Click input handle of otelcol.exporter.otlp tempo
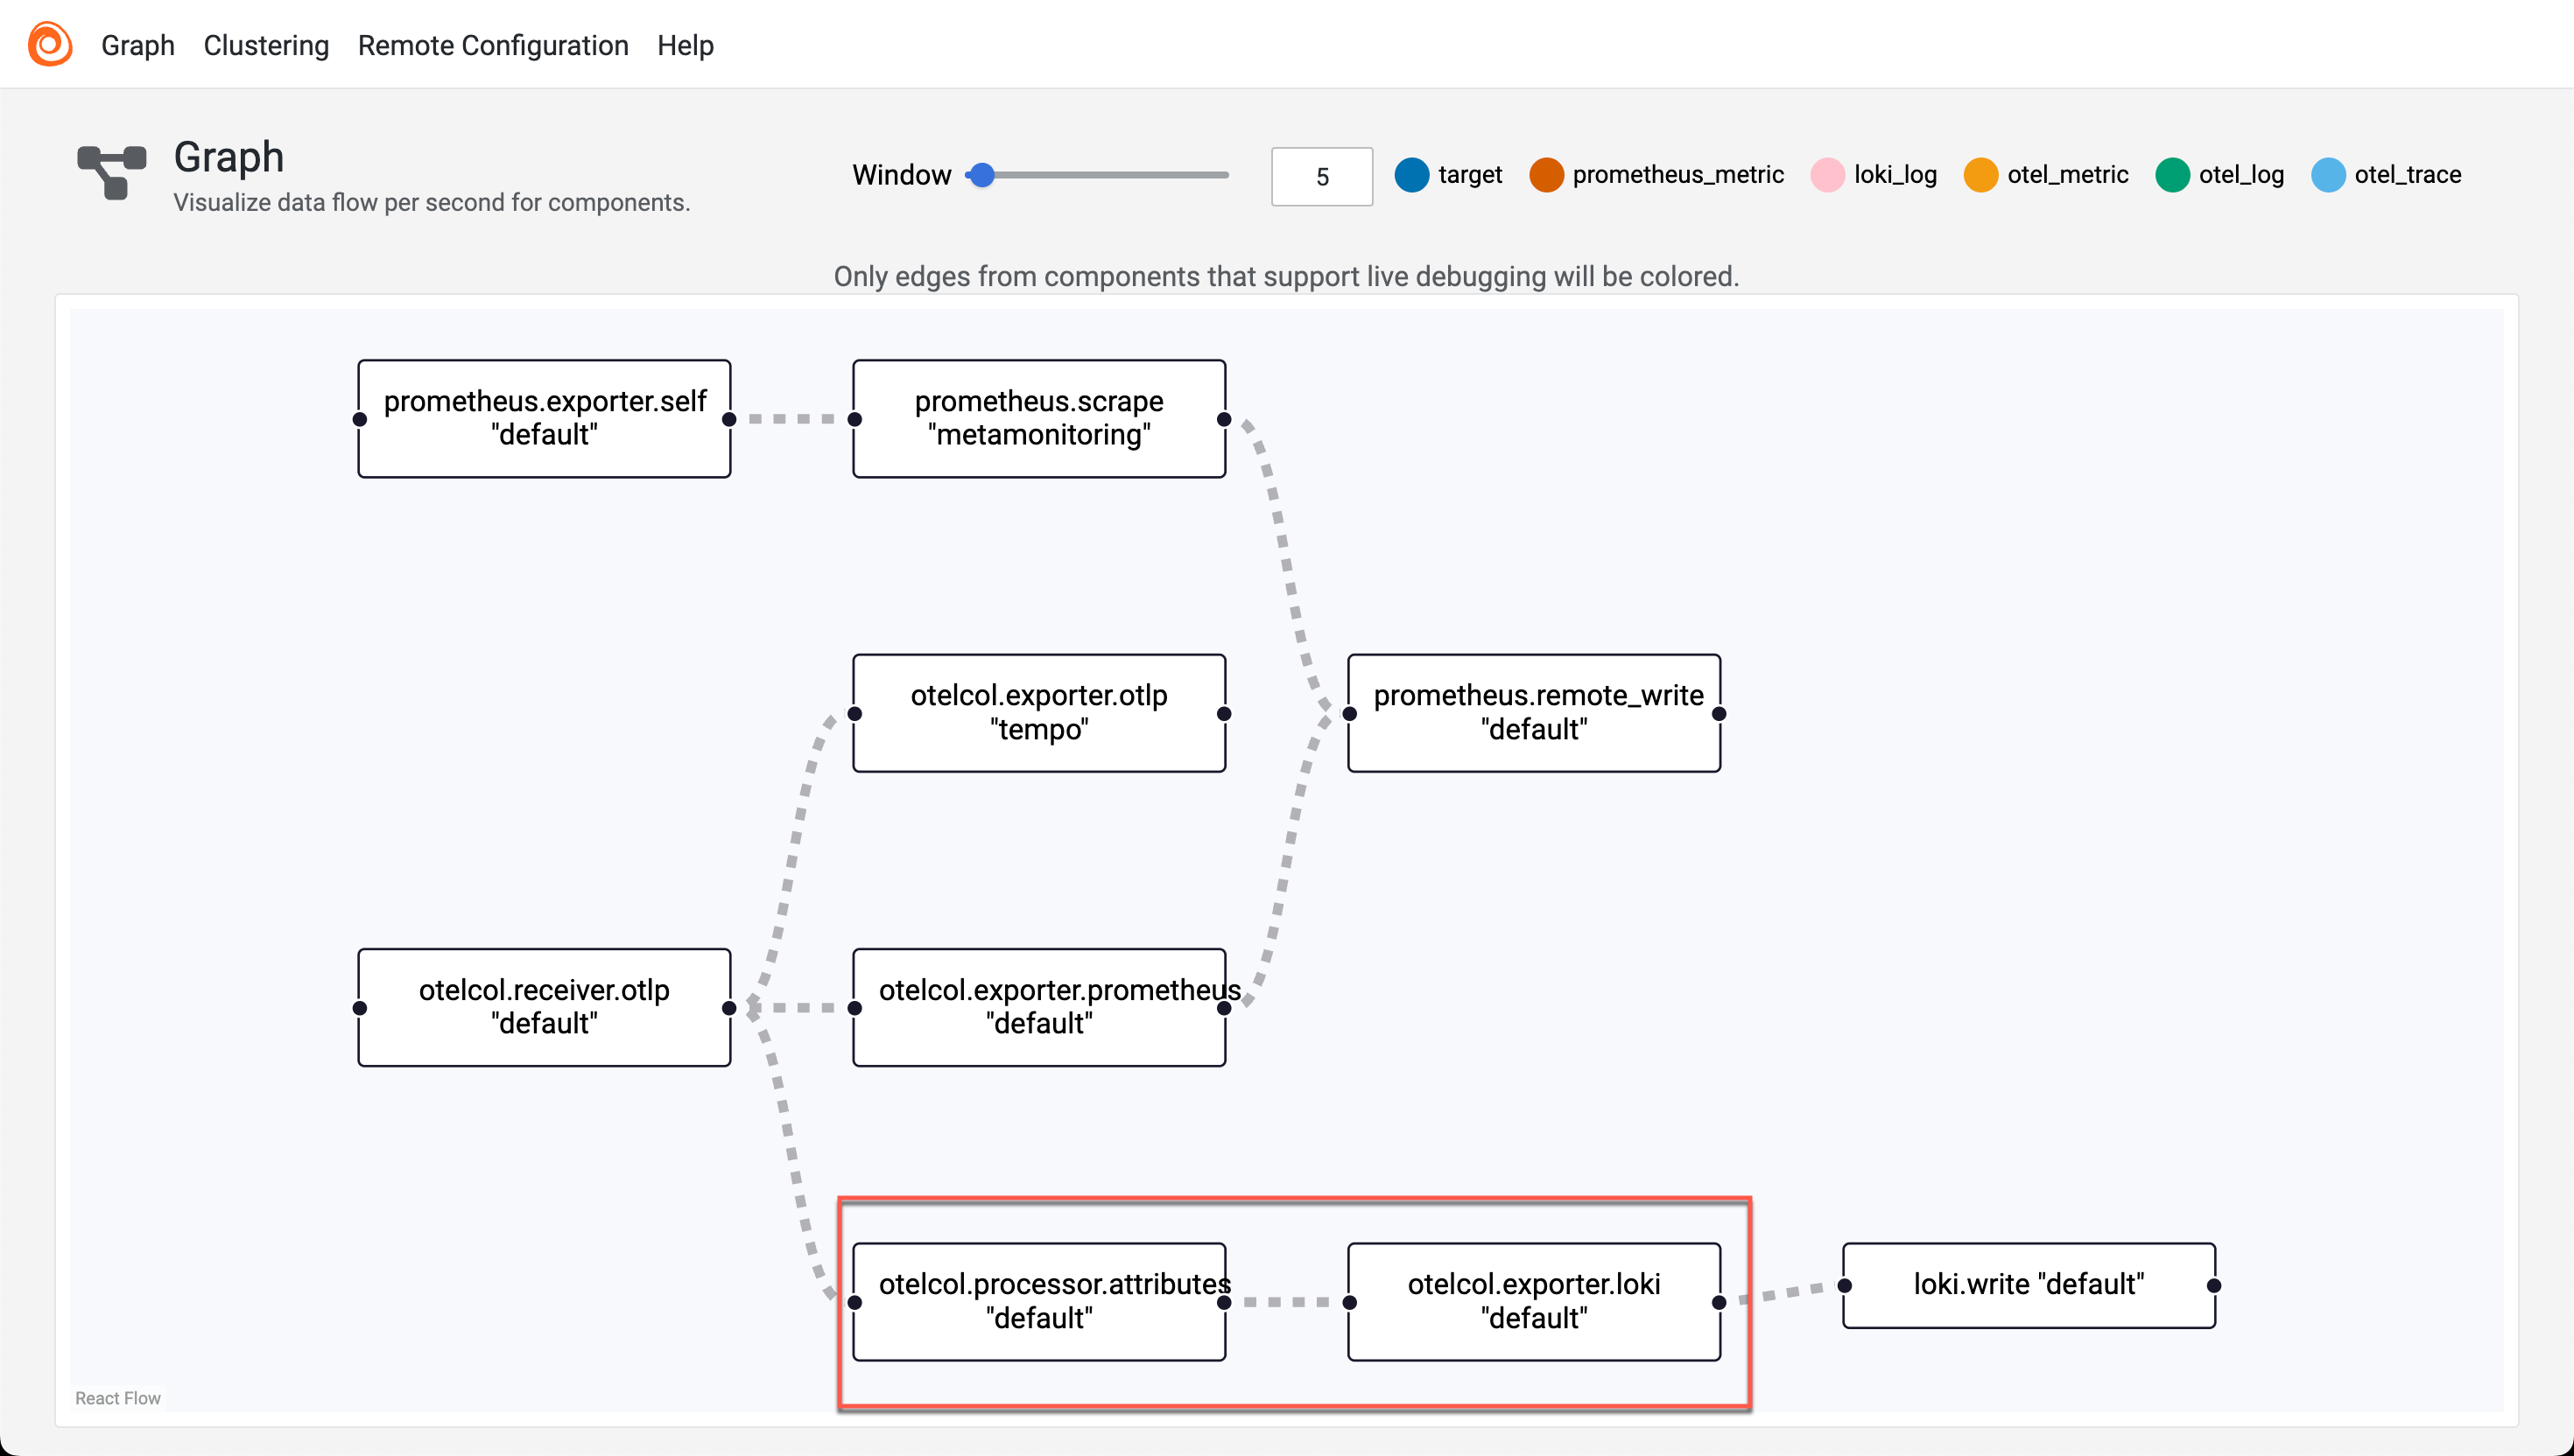Screen dimensions: 2574x1456 click(x=854, y=713)
